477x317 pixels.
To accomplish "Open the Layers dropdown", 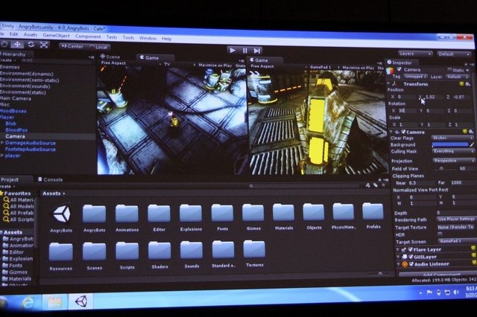I will 415,54.
